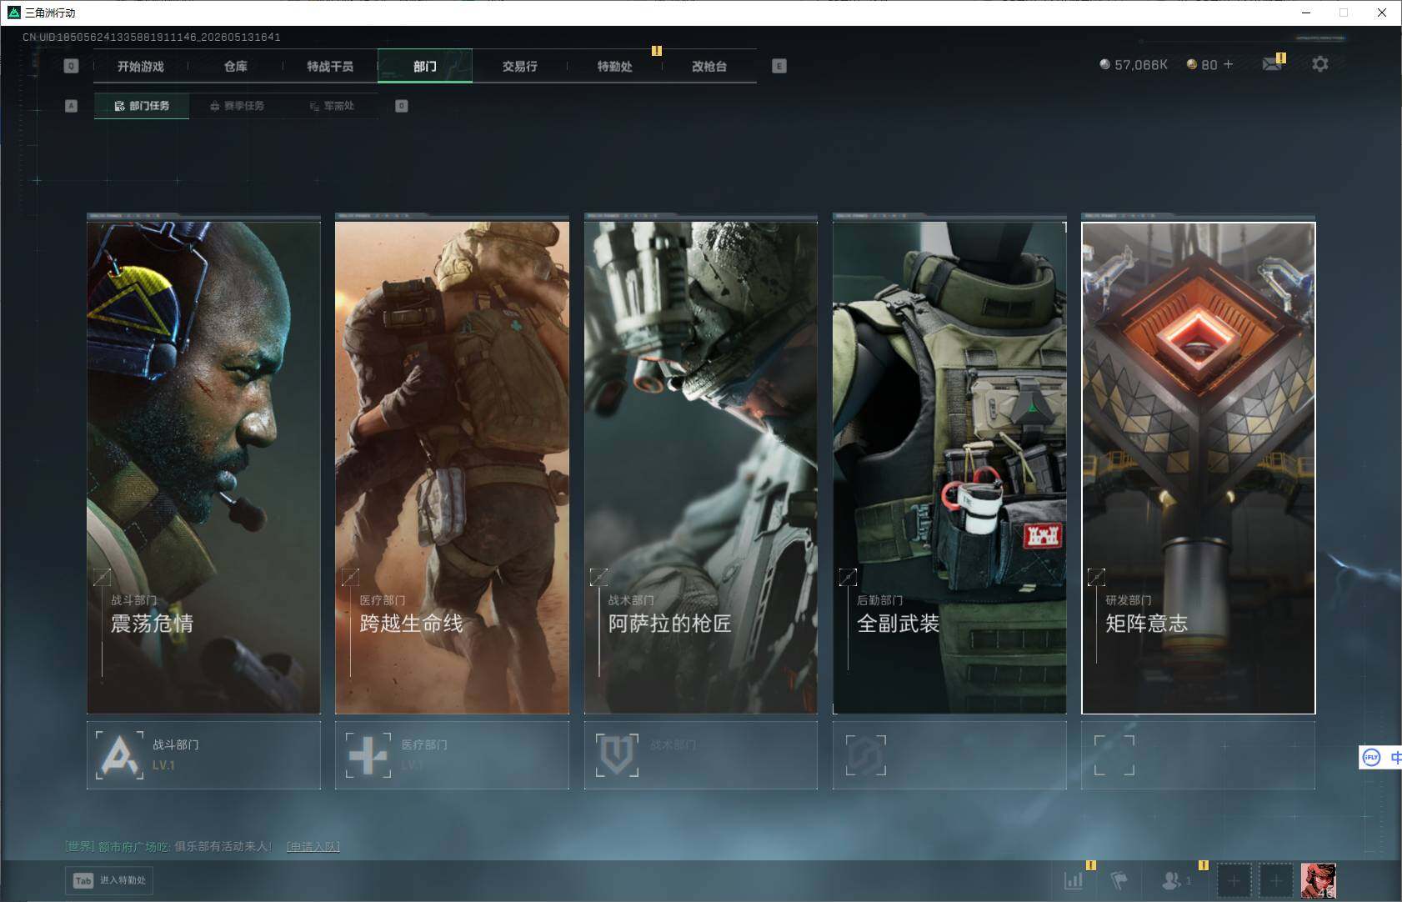The image size is (1402, 902).
Task: Open the 矩阵意志 mission card
Action: point(1199,468)
